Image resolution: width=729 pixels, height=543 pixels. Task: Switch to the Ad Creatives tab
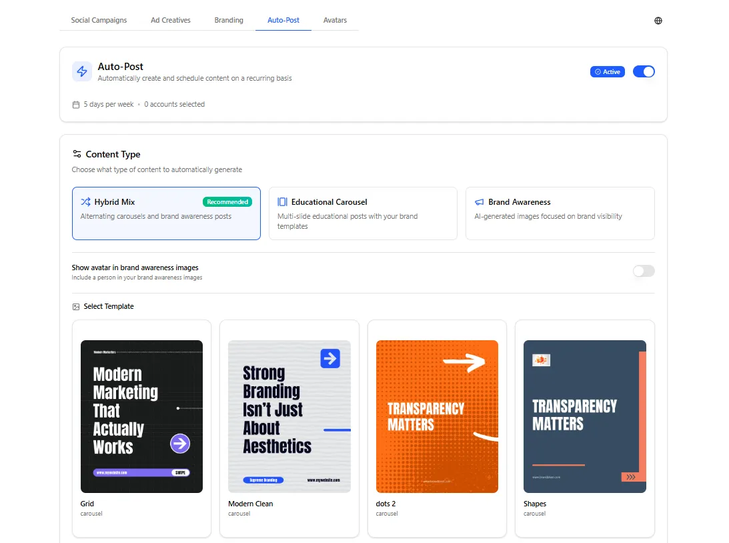171,21
